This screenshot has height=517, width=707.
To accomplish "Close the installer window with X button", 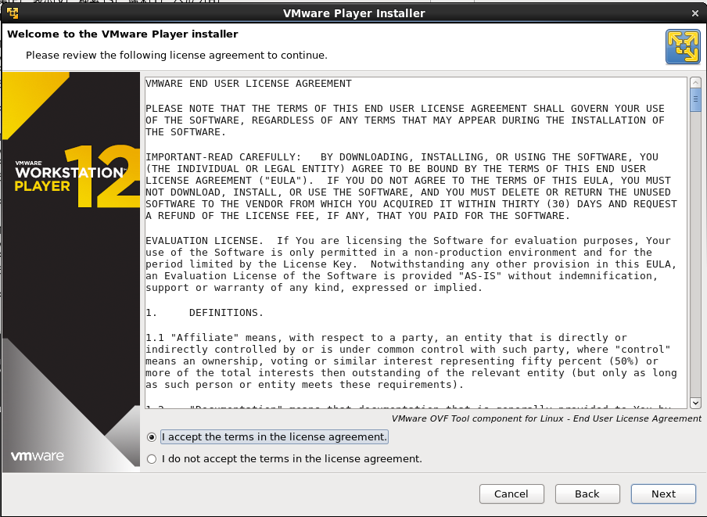I will pos(694,13).
